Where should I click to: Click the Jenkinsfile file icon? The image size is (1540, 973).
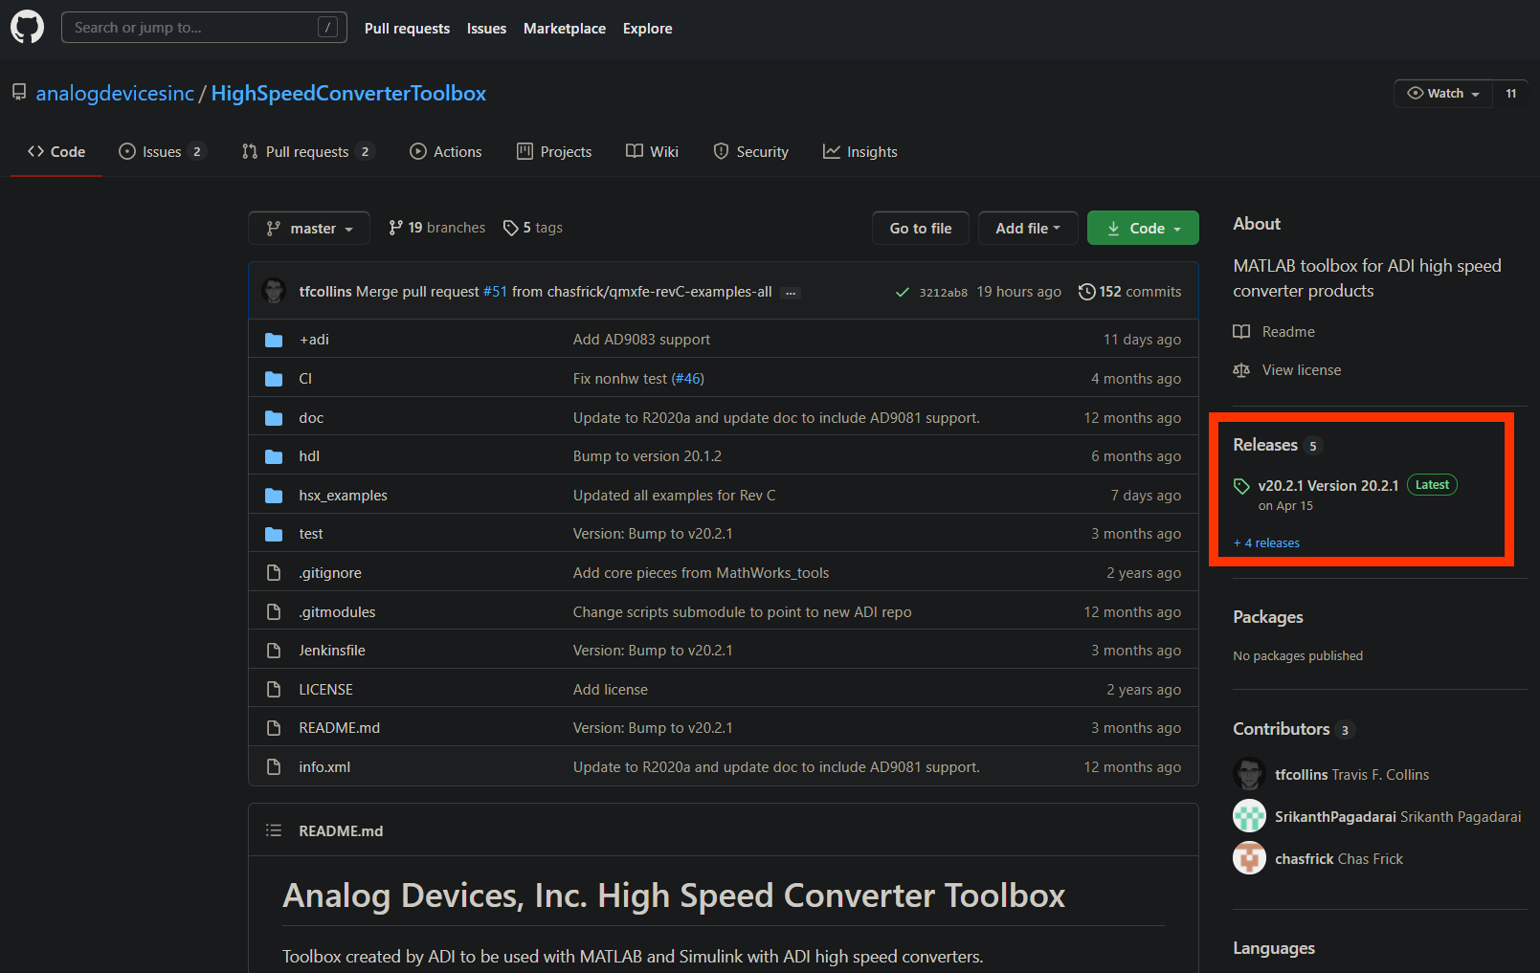[274, 651]
